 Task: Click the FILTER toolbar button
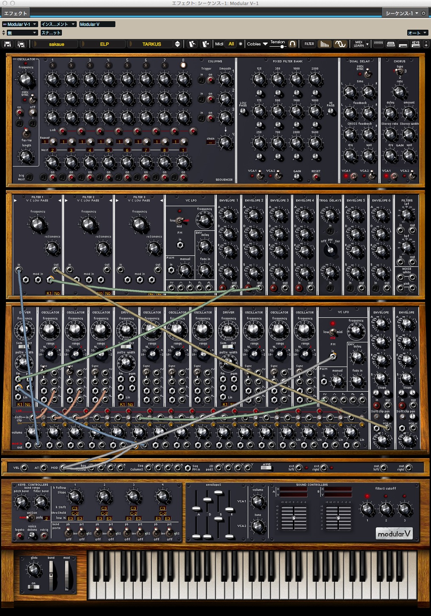pos(309,44)
